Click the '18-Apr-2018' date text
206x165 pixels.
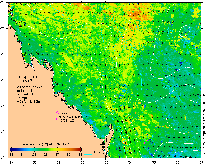click(28, 77)
